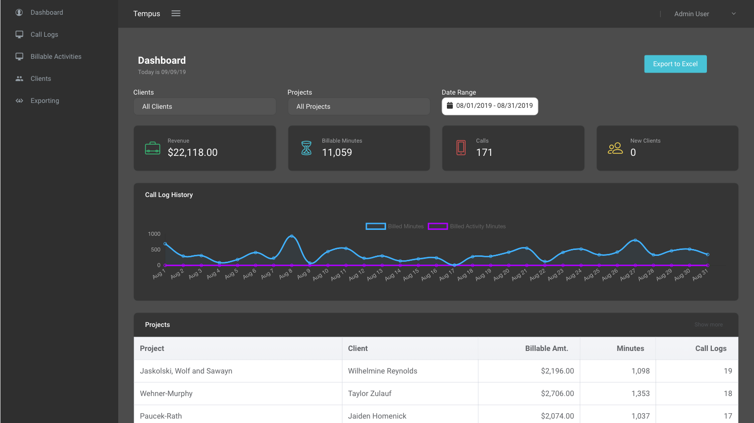754x423 pixels.
Task: Click the calendar icon in Date Range
Action: (449, 105)
